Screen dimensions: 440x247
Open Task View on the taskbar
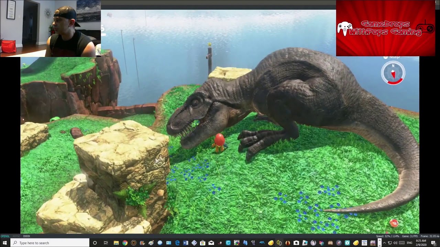(106, 243)
